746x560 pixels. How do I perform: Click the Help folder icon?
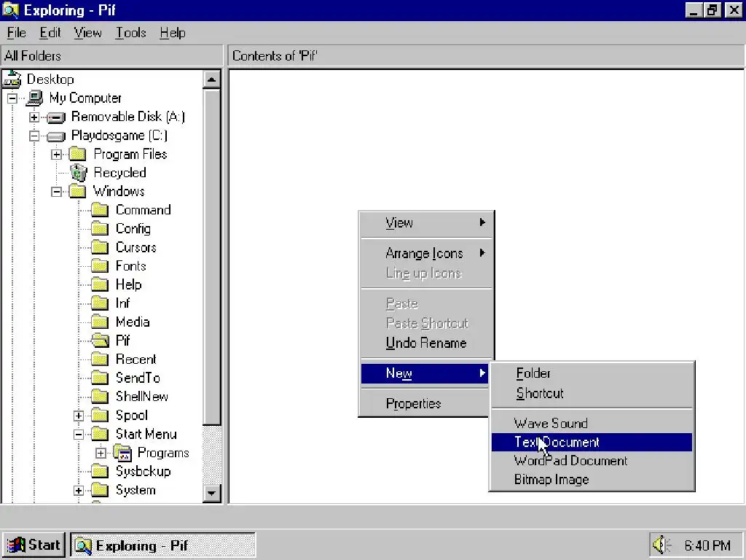coord(100,285)
